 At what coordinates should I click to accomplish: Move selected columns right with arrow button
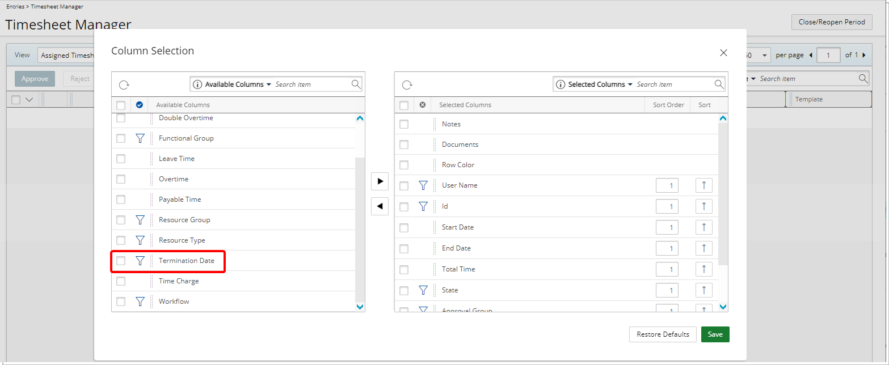pyautogui.click(x=380, y=181)
